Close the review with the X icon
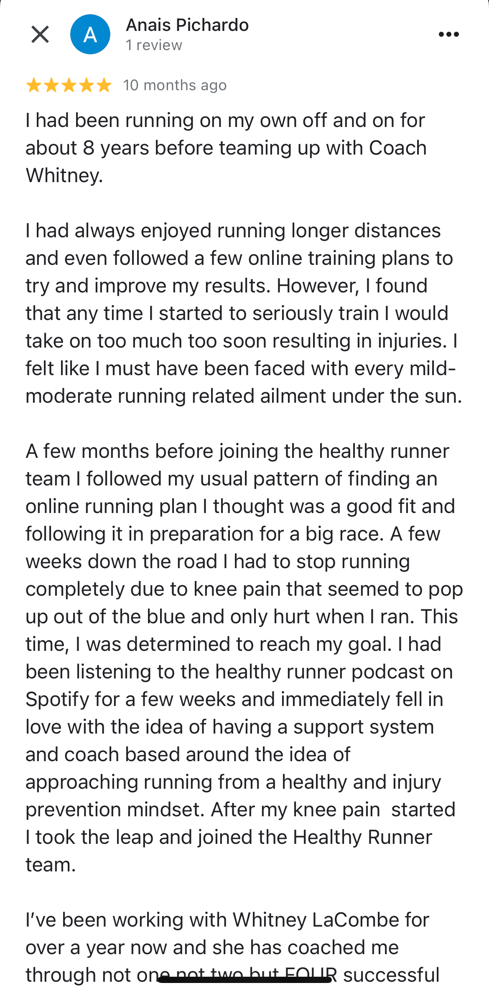This screenshot has width=489, height=993. tap(40, 34)
